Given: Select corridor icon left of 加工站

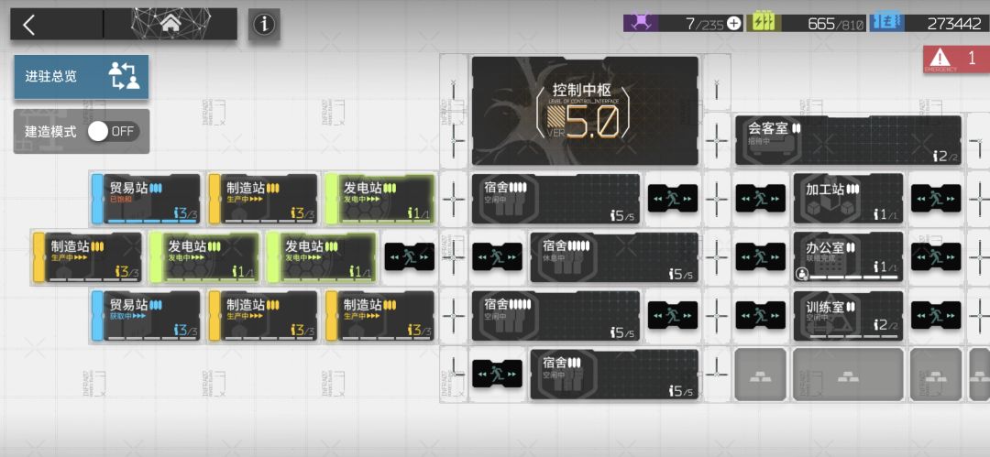Looking at the screenshot, I should (760, 198).
